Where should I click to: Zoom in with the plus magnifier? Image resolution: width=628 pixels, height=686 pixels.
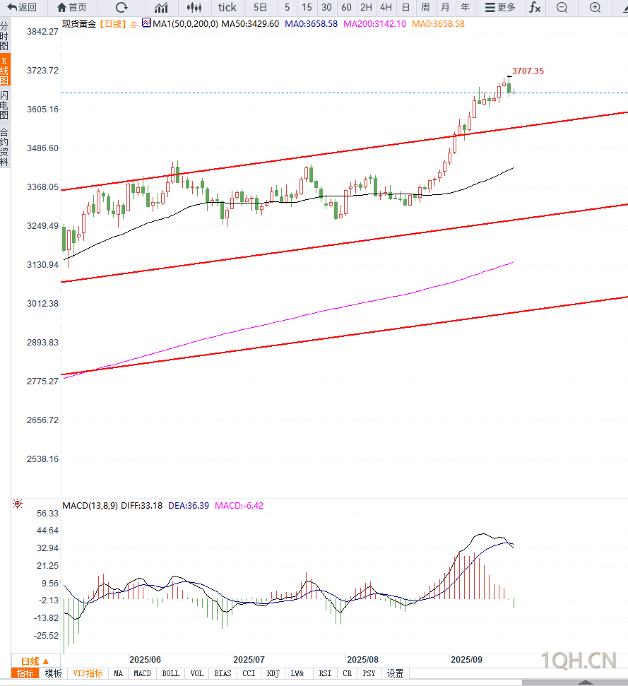coord(595,8)
